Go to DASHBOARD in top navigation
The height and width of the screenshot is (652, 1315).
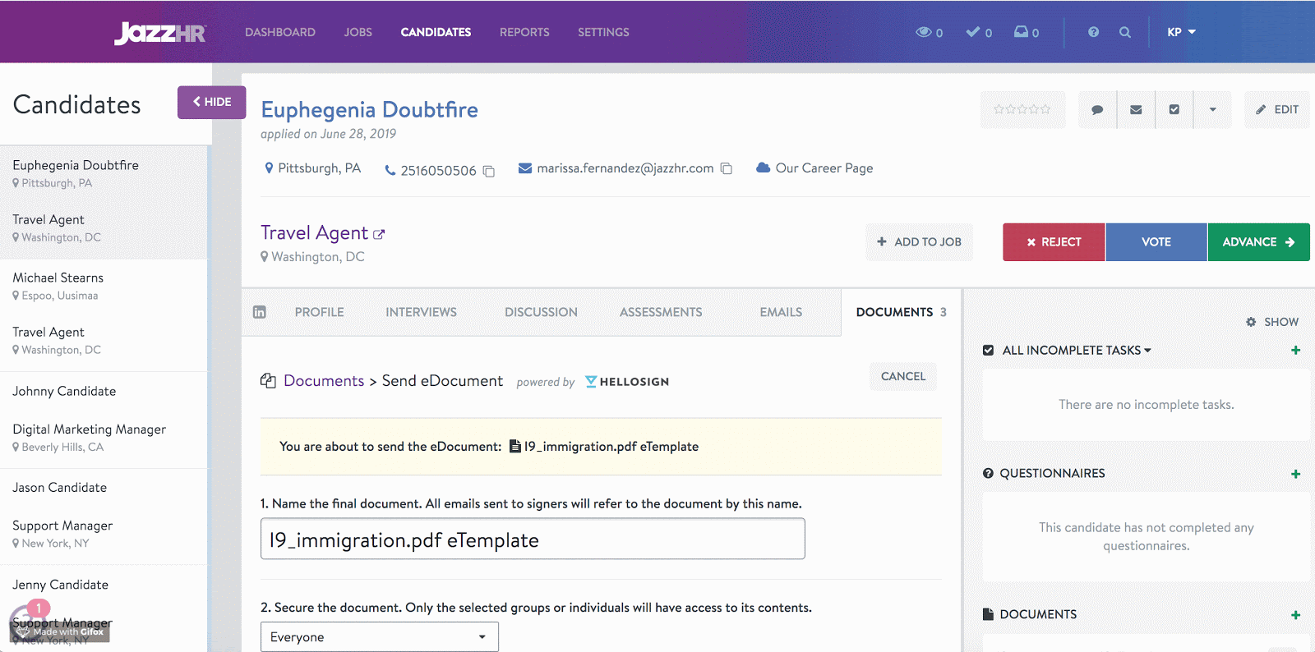(x=280, y=32)
